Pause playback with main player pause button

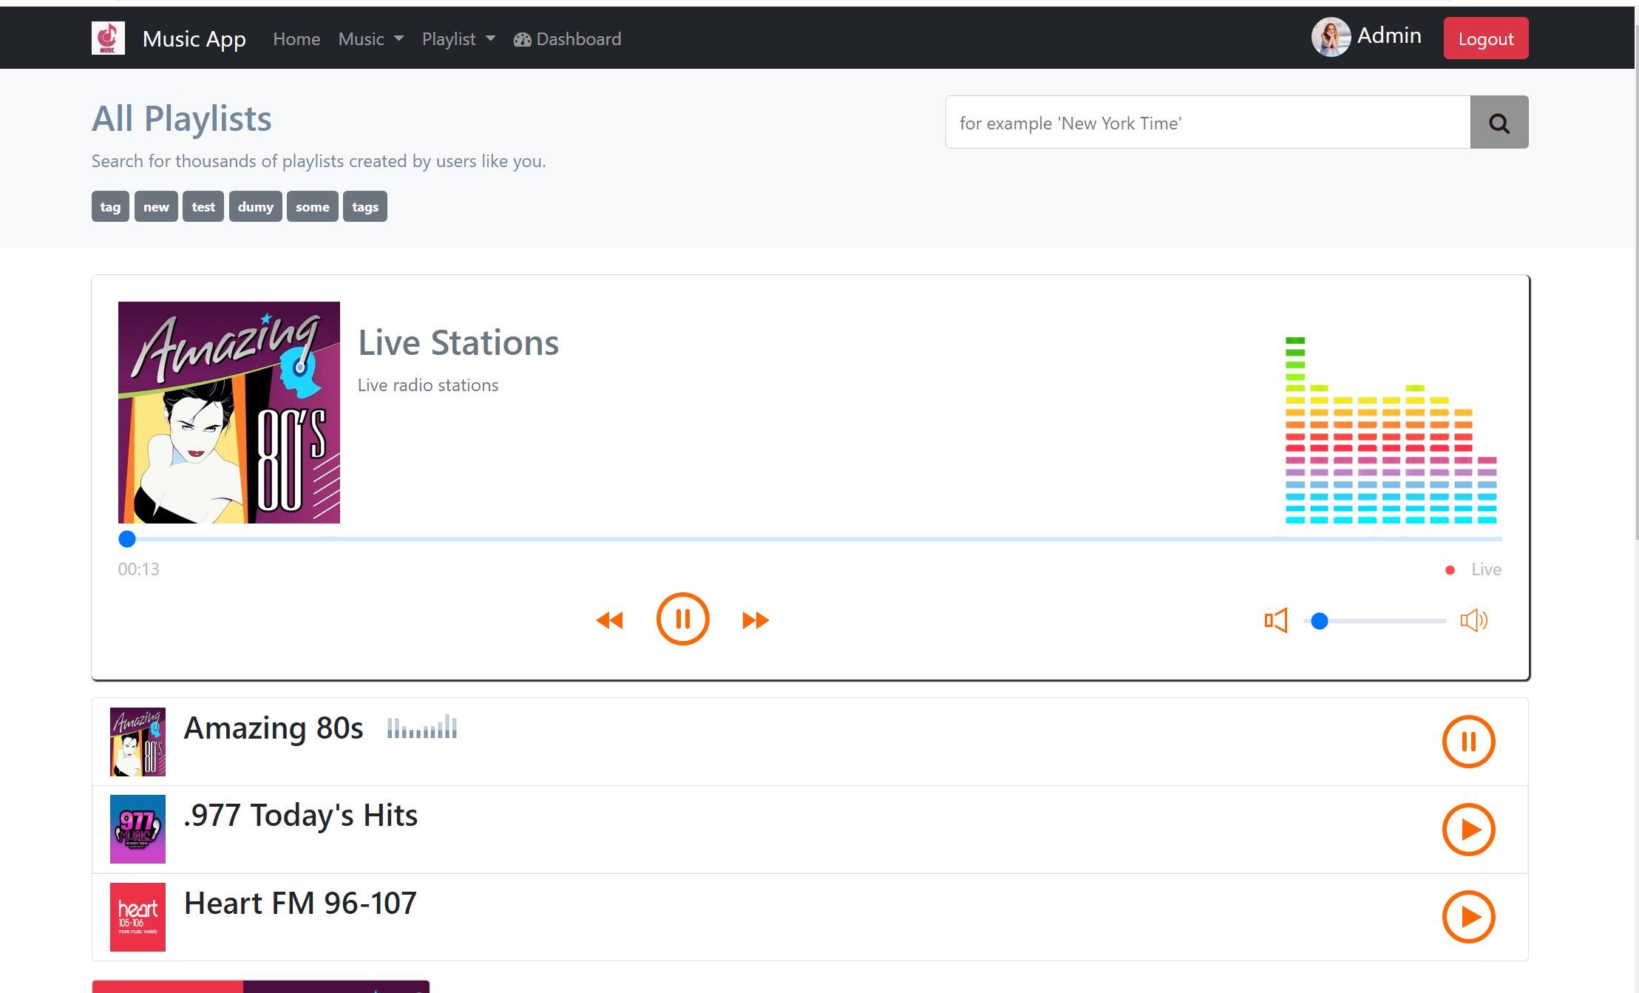click(x=682, y=619)
